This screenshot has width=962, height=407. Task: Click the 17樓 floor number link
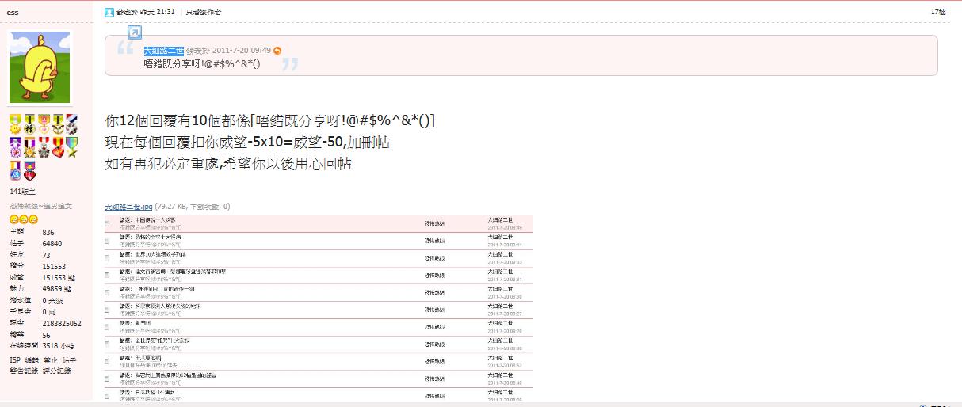coord(937,12)
